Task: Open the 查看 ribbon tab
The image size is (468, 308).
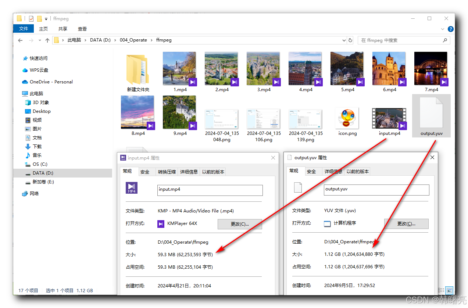Action: click(x=82, y=29)
